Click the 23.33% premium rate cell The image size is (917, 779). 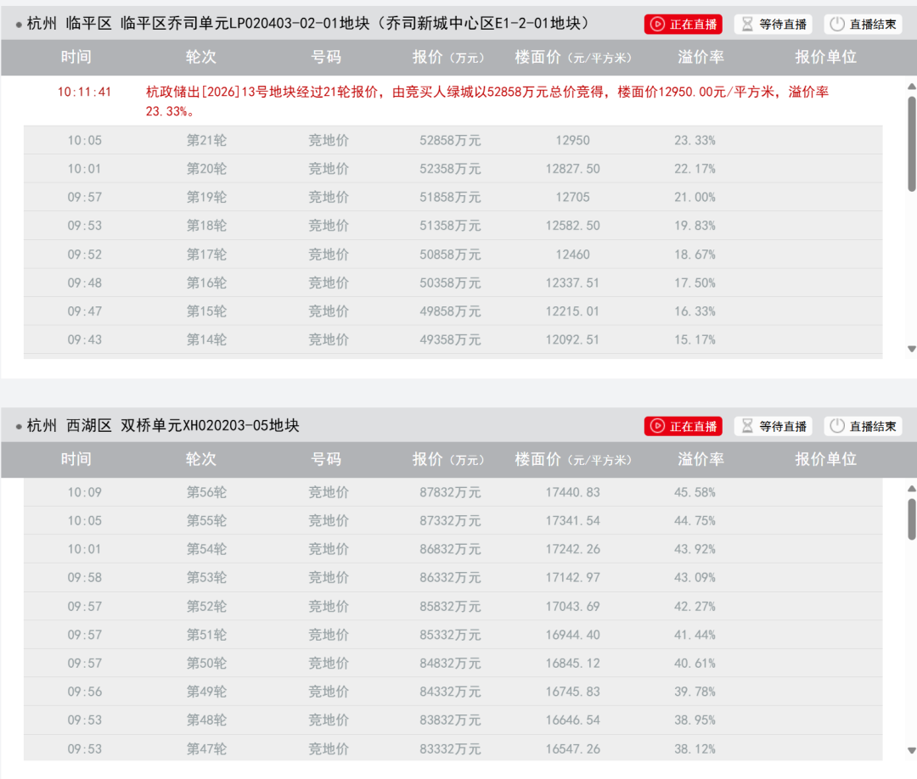tap(695, 140)
